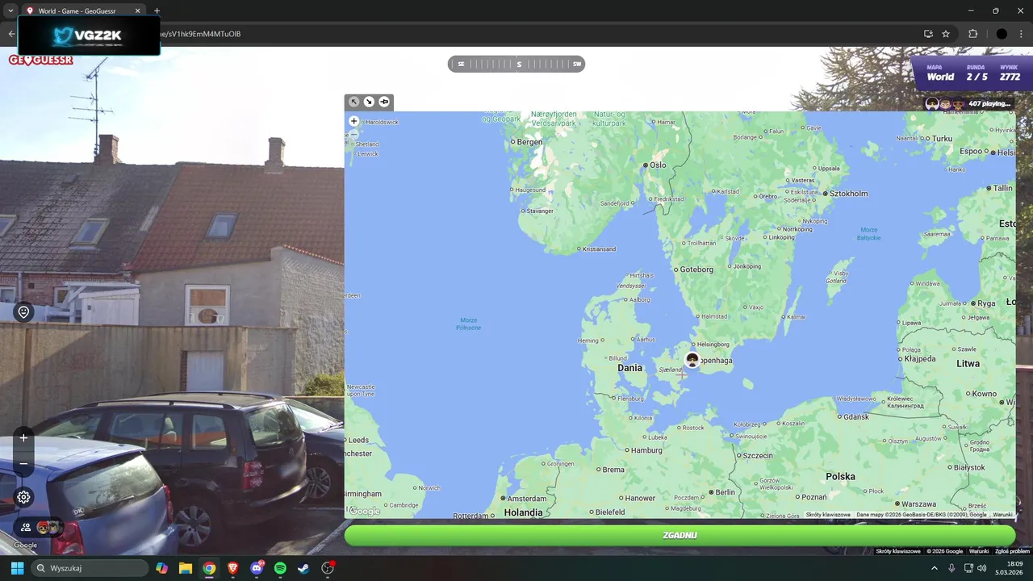Click the microphone icon in system tray
Image resolution: width=1033 pixels, height=581 pixels.
coord(952,568)
